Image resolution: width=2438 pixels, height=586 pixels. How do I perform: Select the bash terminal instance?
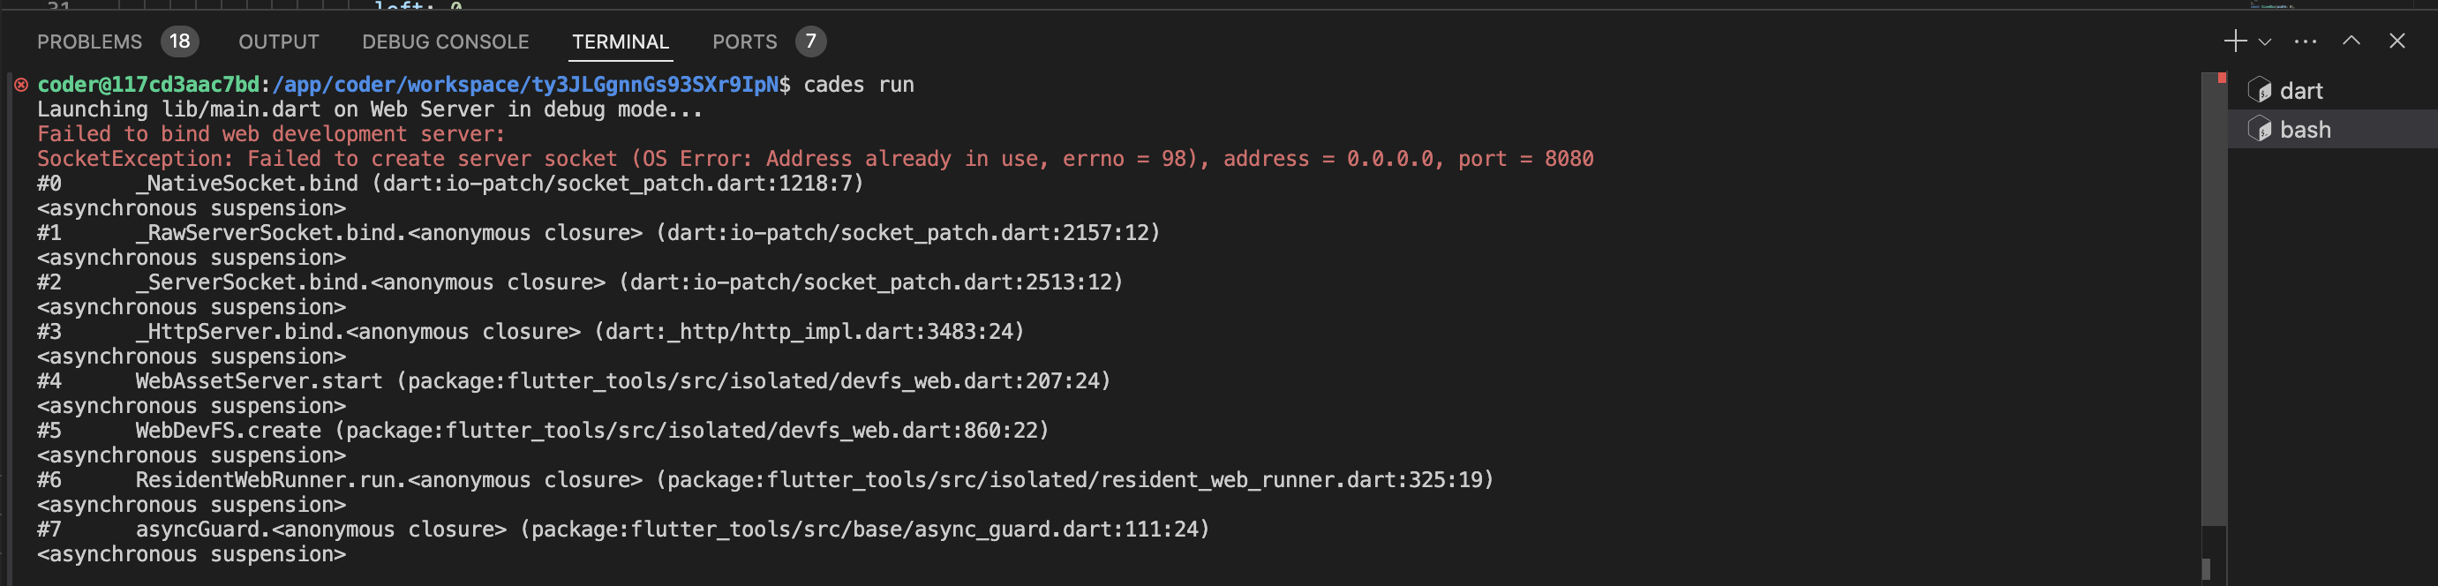tap(2332, 130)
